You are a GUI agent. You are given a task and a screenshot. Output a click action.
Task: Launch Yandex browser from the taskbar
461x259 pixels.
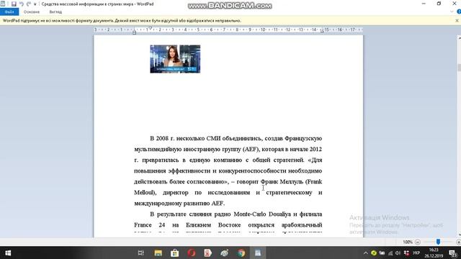(208, 253)
